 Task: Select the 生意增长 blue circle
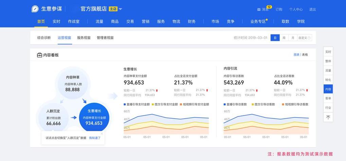94,117
